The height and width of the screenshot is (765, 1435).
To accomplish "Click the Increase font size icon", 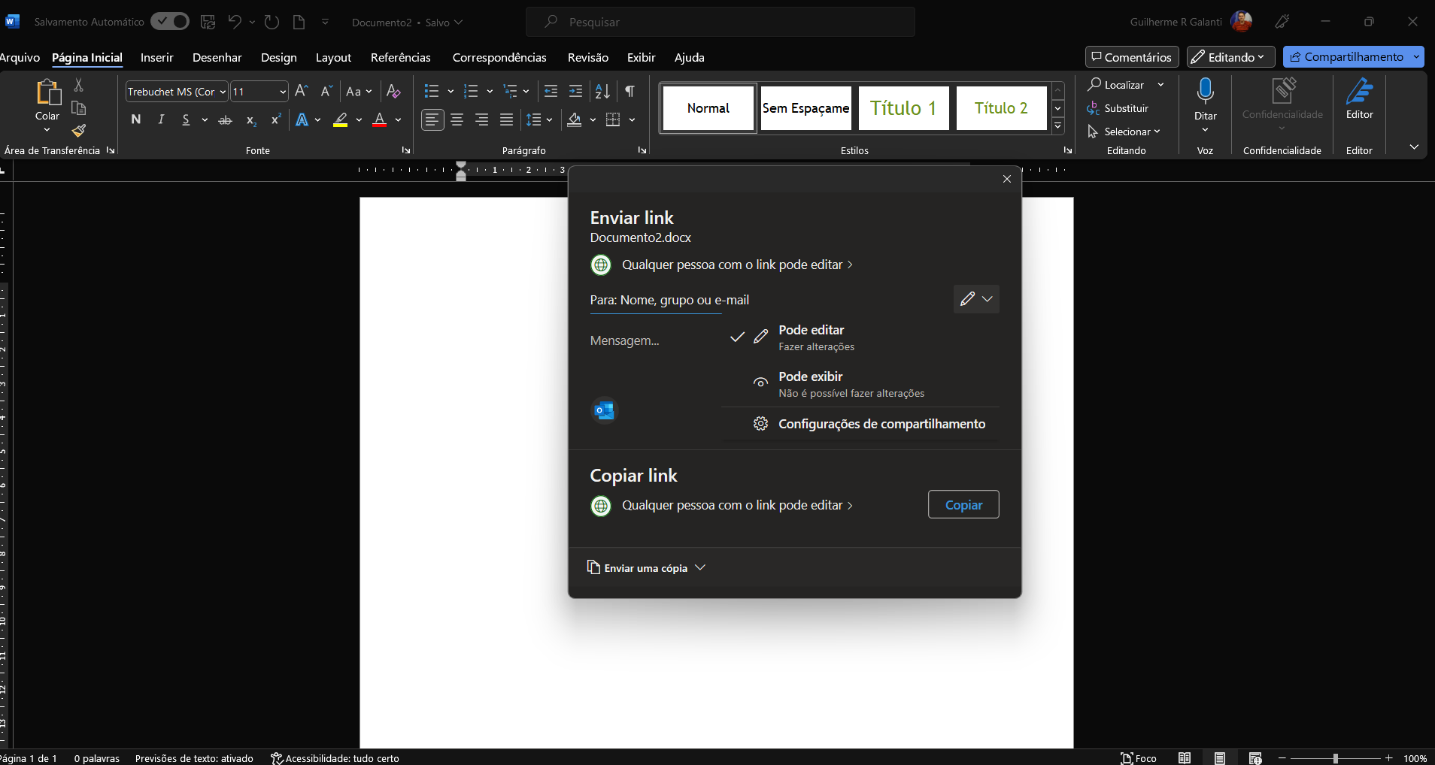I will 302,91.
